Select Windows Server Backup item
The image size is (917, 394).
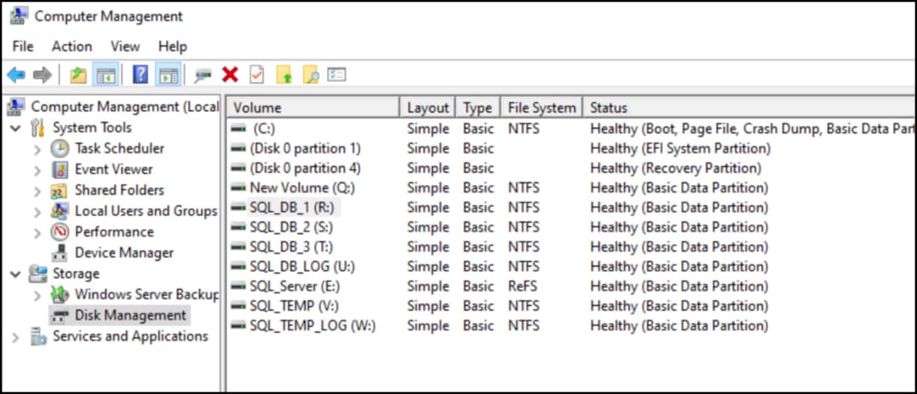click(x=147, y=294)
